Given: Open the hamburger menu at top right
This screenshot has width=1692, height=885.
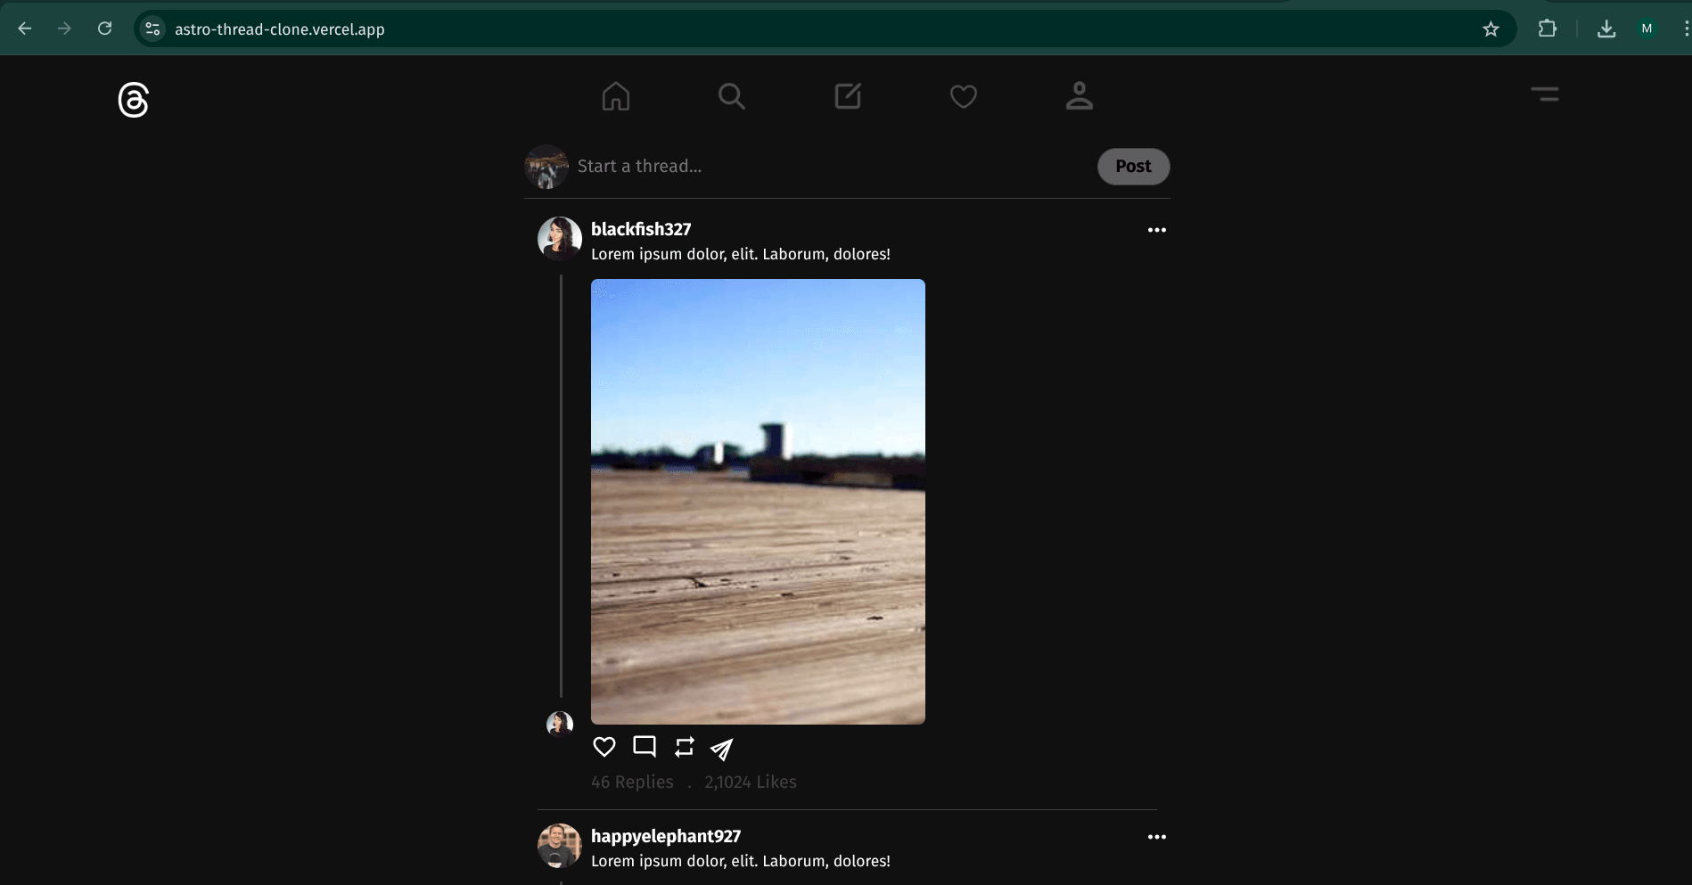Looking at the screenshot, I should tap(1544, 94).
